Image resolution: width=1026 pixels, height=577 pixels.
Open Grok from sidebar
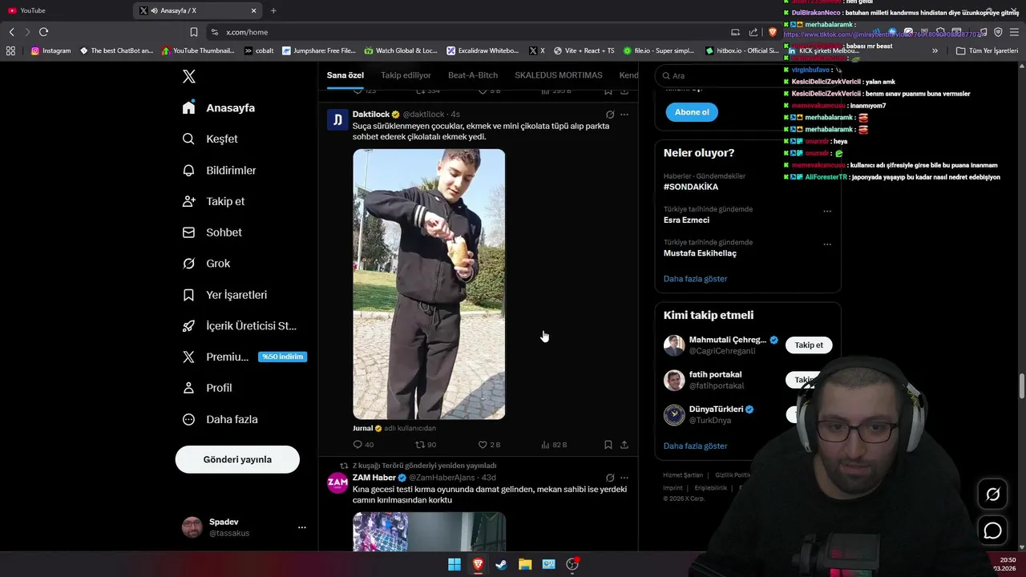click(207, 264)
